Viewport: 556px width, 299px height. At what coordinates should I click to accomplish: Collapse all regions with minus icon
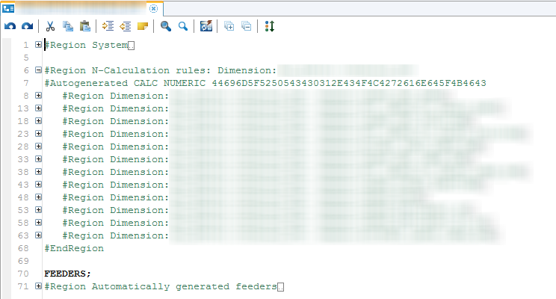coord(246,26)
